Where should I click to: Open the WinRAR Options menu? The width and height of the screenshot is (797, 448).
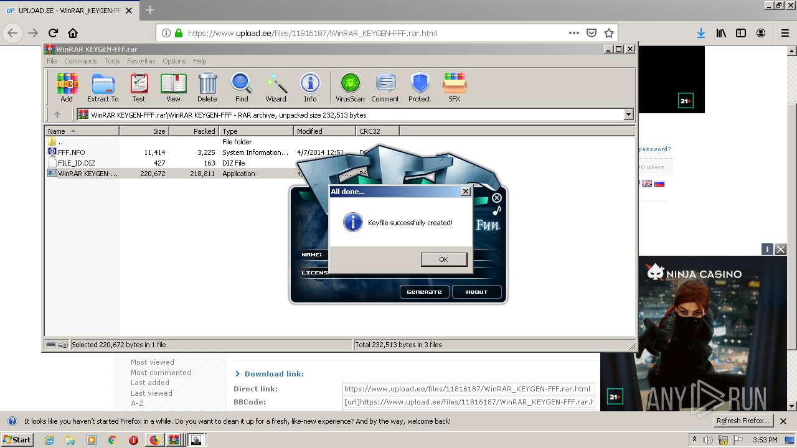174,61
